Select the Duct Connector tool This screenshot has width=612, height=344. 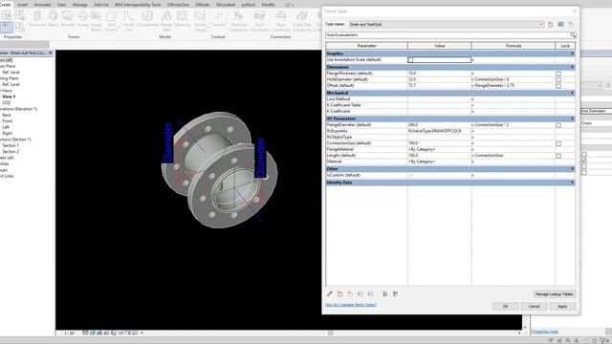(259, 21)
